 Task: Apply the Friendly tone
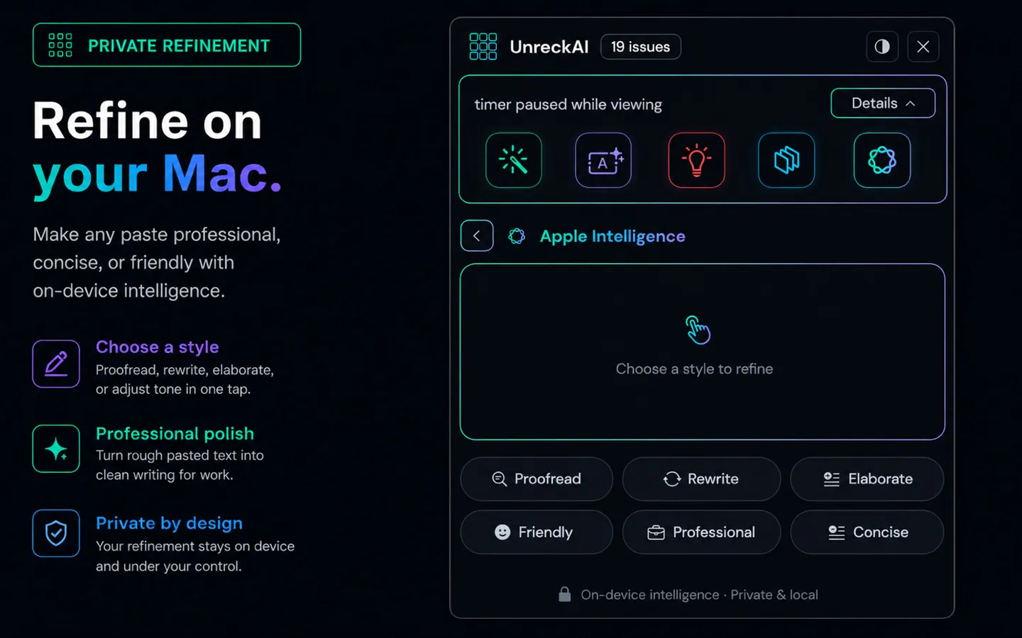[x=537, y=532]
